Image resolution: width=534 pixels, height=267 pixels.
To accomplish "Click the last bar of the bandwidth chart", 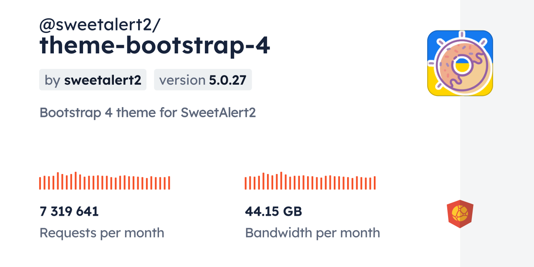I will pos(375,183).
